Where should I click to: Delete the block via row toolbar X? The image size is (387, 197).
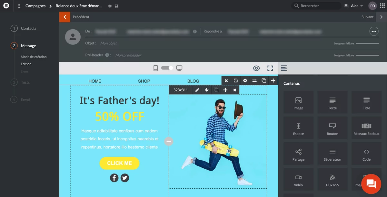click(226, 80)
